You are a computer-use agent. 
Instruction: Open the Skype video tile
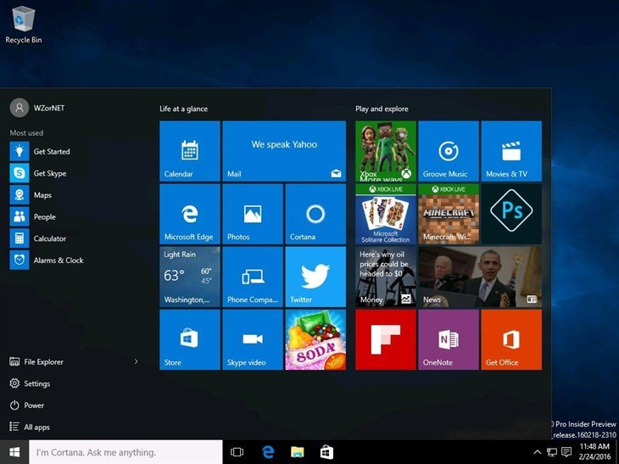point(253,339)
